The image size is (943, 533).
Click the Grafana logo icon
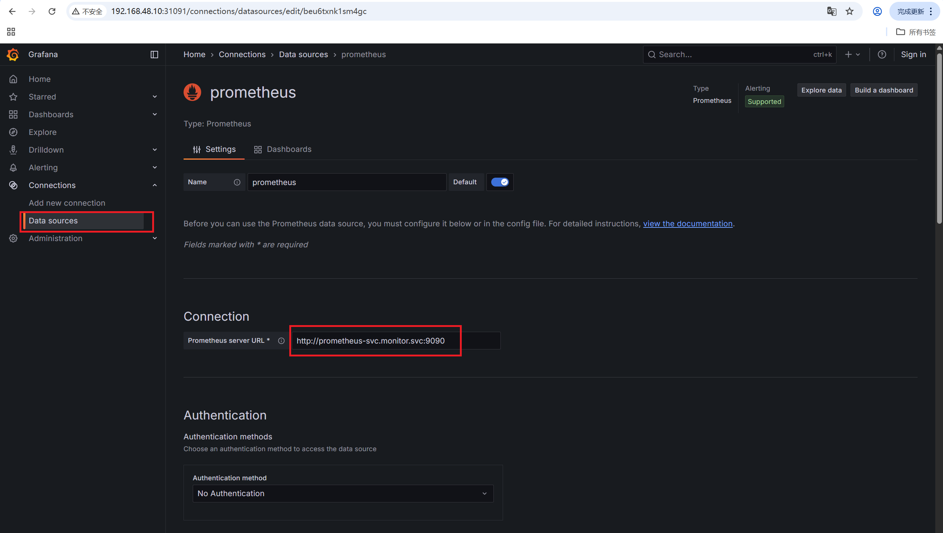[x=13, y=55]
